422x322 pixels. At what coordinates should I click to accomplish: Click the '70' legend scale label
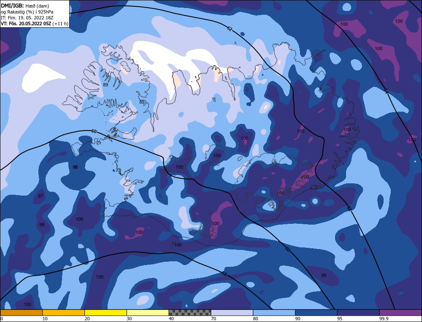[x=214, y=319]
